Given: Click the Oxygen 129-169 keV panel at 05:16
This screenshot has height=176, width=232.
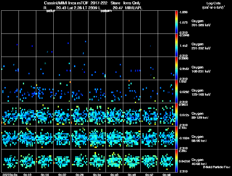Looking at the screenshot, I should click(x=45, y=91).
